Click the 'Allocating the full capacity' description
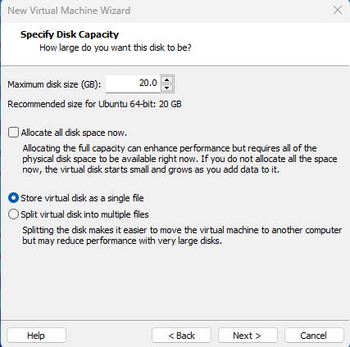The height and width of the screenshot is (347, 350). (x=180, y=159)
